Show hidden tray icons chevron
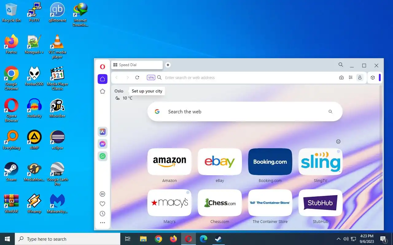This screenshot has height=245, width=393. [339, 239]
